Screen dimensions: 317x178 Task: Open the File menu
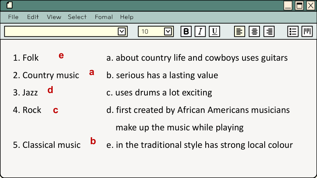point(13,17)
